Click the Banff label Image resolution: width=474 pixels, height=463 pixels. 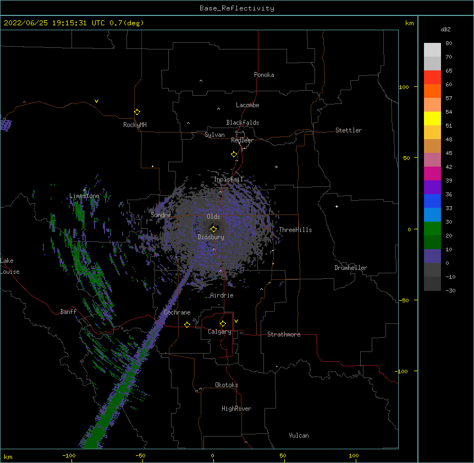point(68,312)
